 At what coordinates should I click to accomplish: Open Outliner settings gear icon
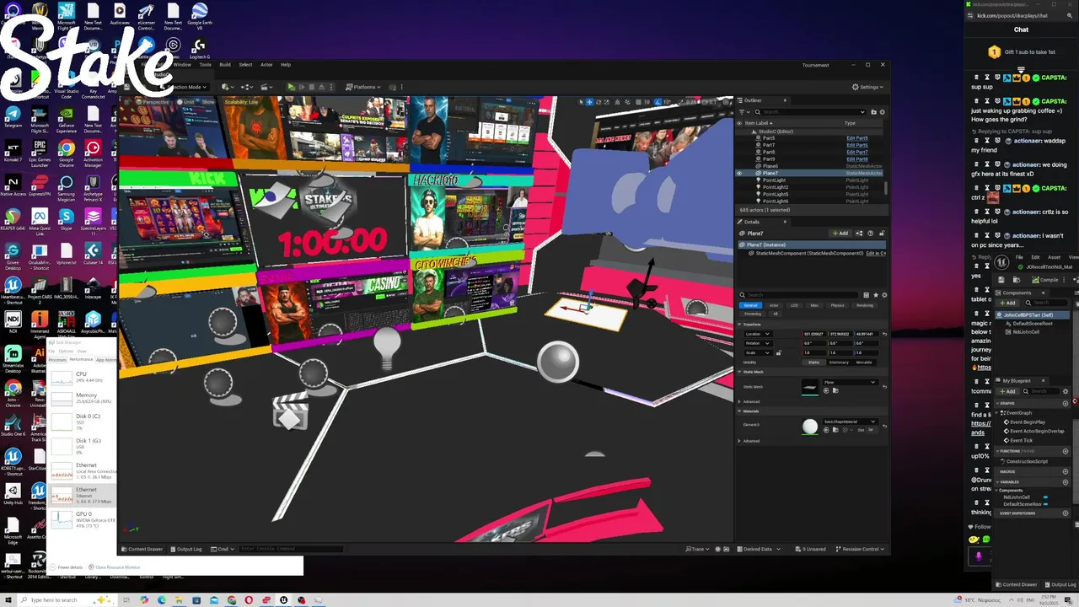coord(882,112)
